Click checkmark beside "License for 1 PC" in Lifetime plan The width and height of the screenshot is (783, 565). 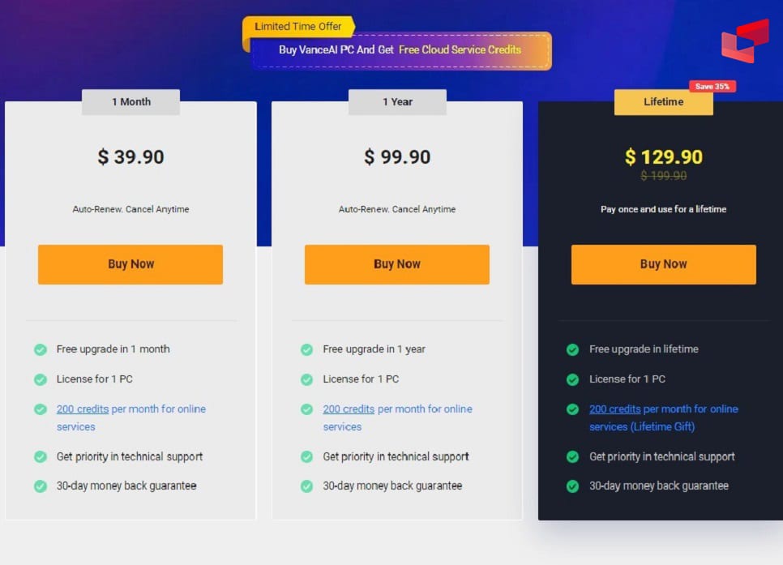coord(574,379)
